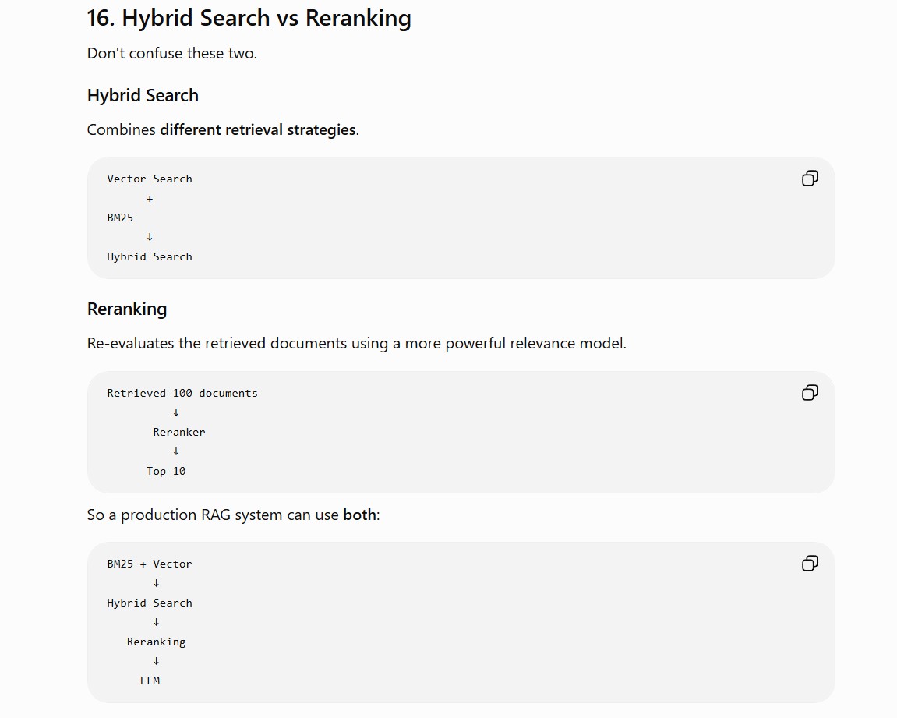Click the 'BM25' line in first code block
The width and height of the screenshot is (897, 718).
(120, 218)
